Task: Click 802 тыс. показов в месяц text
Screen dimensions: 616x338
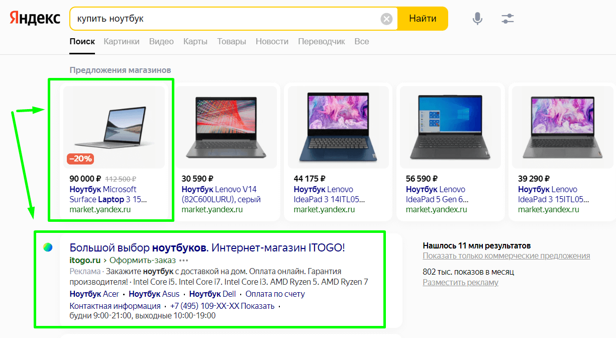Action: (x=468, y=272)
